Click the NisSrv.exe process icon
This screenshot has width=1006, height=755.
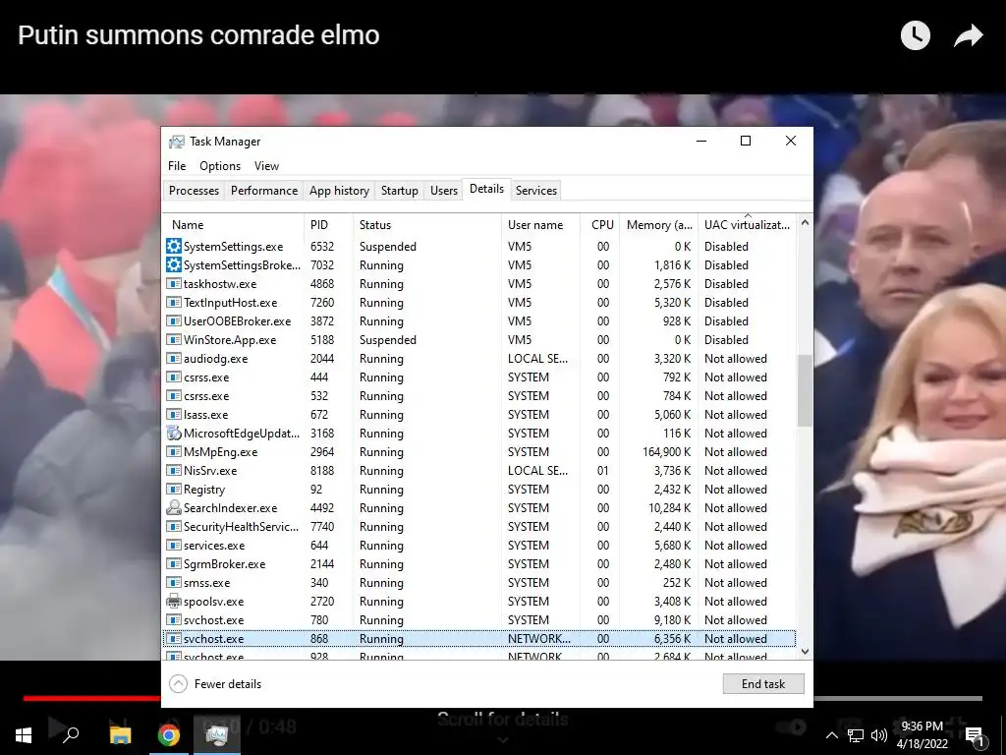click(173, 471)
